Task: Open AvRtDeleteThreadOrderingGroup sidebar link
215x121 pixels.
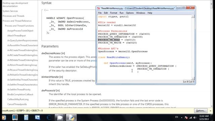Action: 23,60
